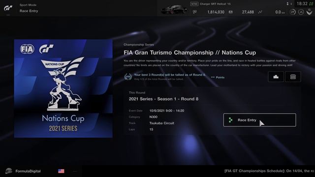
Task: Click the FormulaDigital player name
Action: 28,171
